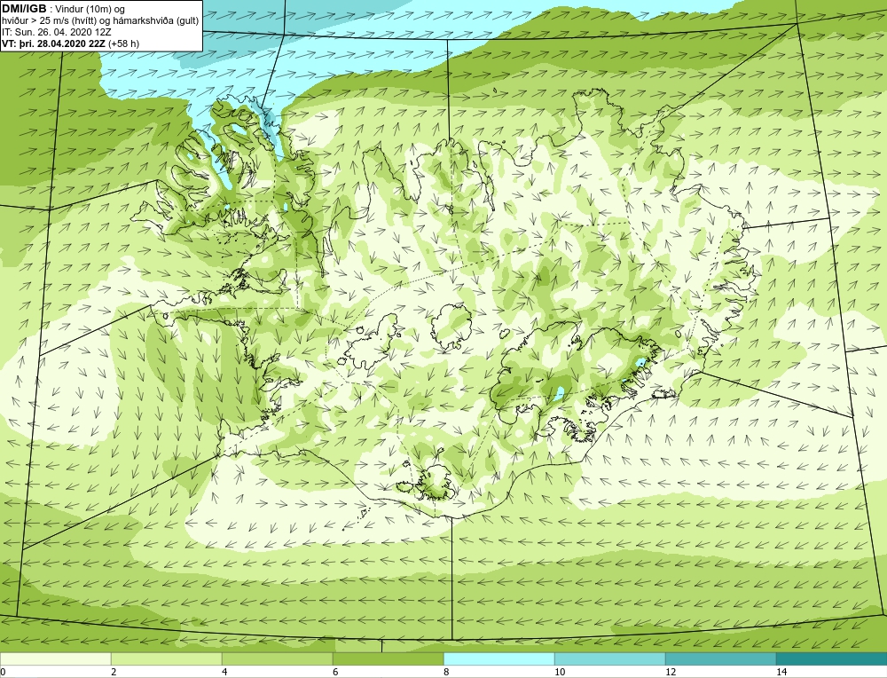
Task: Click the 10–12 m/s cyan legend swatch
Action: pyautogui.click(x=610, y=658)
